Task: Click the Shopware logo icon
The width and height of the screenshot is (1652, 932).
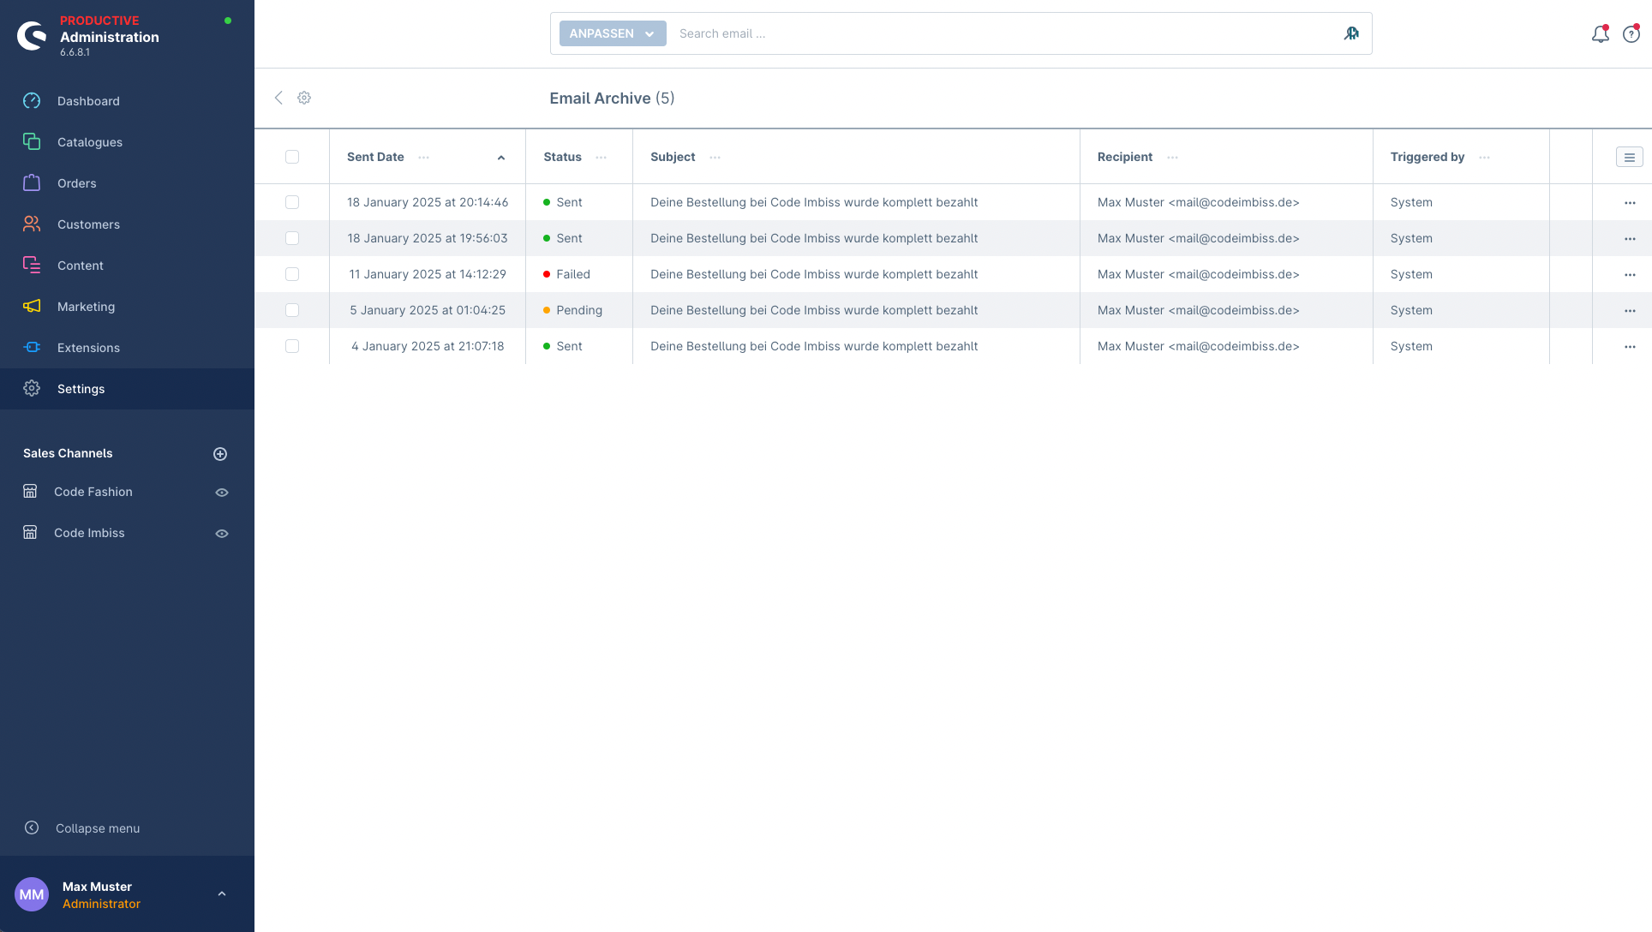Action: (32, 35)
